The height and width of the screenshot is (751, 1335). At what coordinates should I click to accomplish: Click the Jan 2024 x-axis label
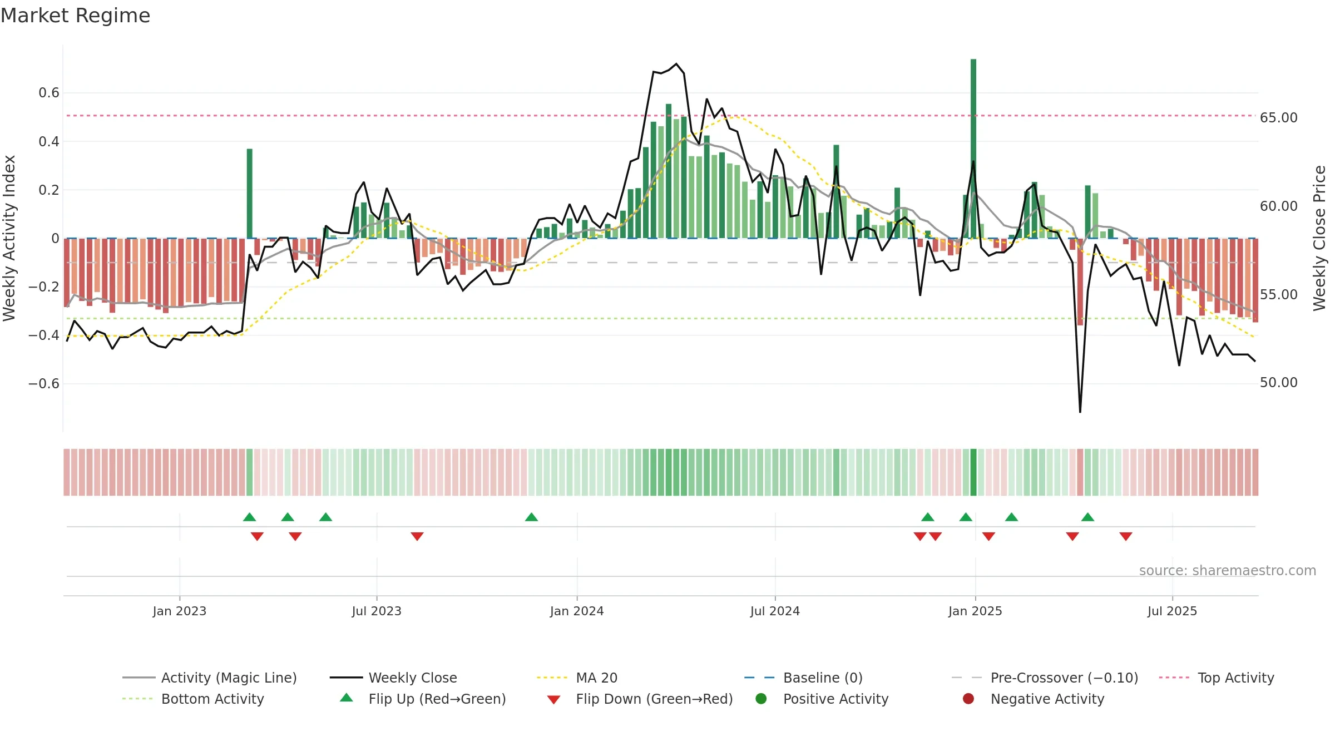pos(577,611)
